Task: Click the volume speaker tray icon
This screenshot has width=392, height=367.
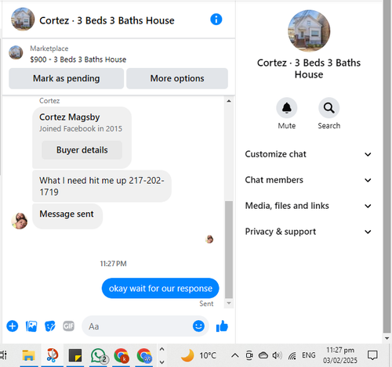Action: pos(277,355)
